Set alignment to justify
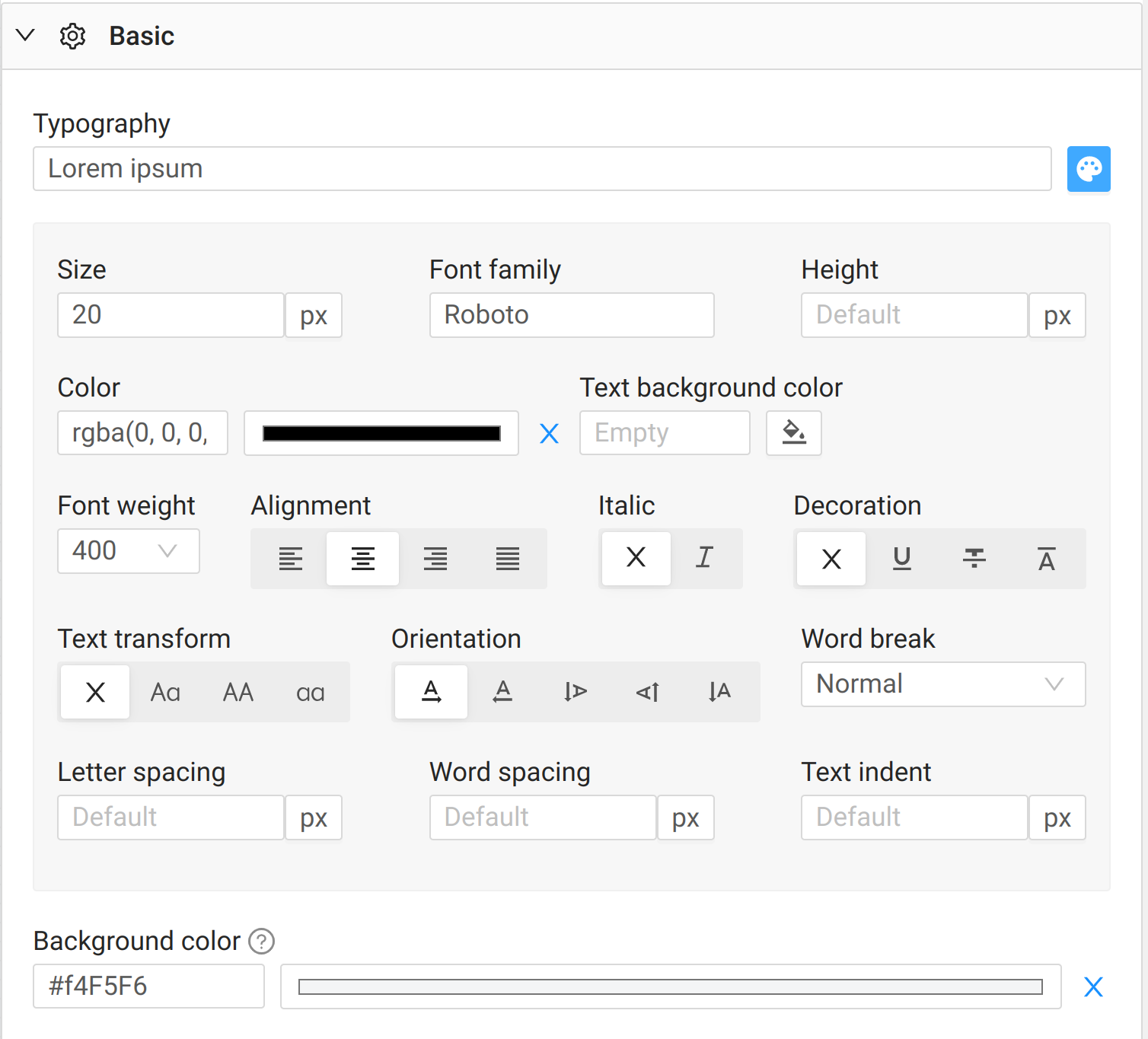1148x1039 pixels. (x=508, y=559)
